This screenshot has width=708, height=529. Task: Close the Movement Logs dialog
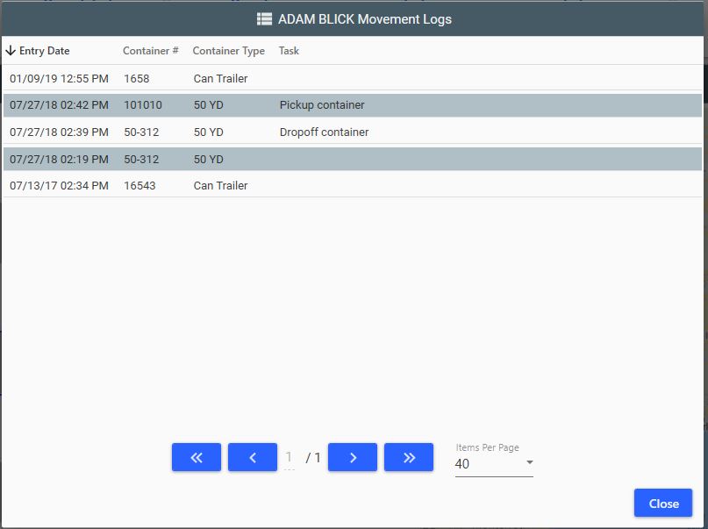tap(663, 503)
